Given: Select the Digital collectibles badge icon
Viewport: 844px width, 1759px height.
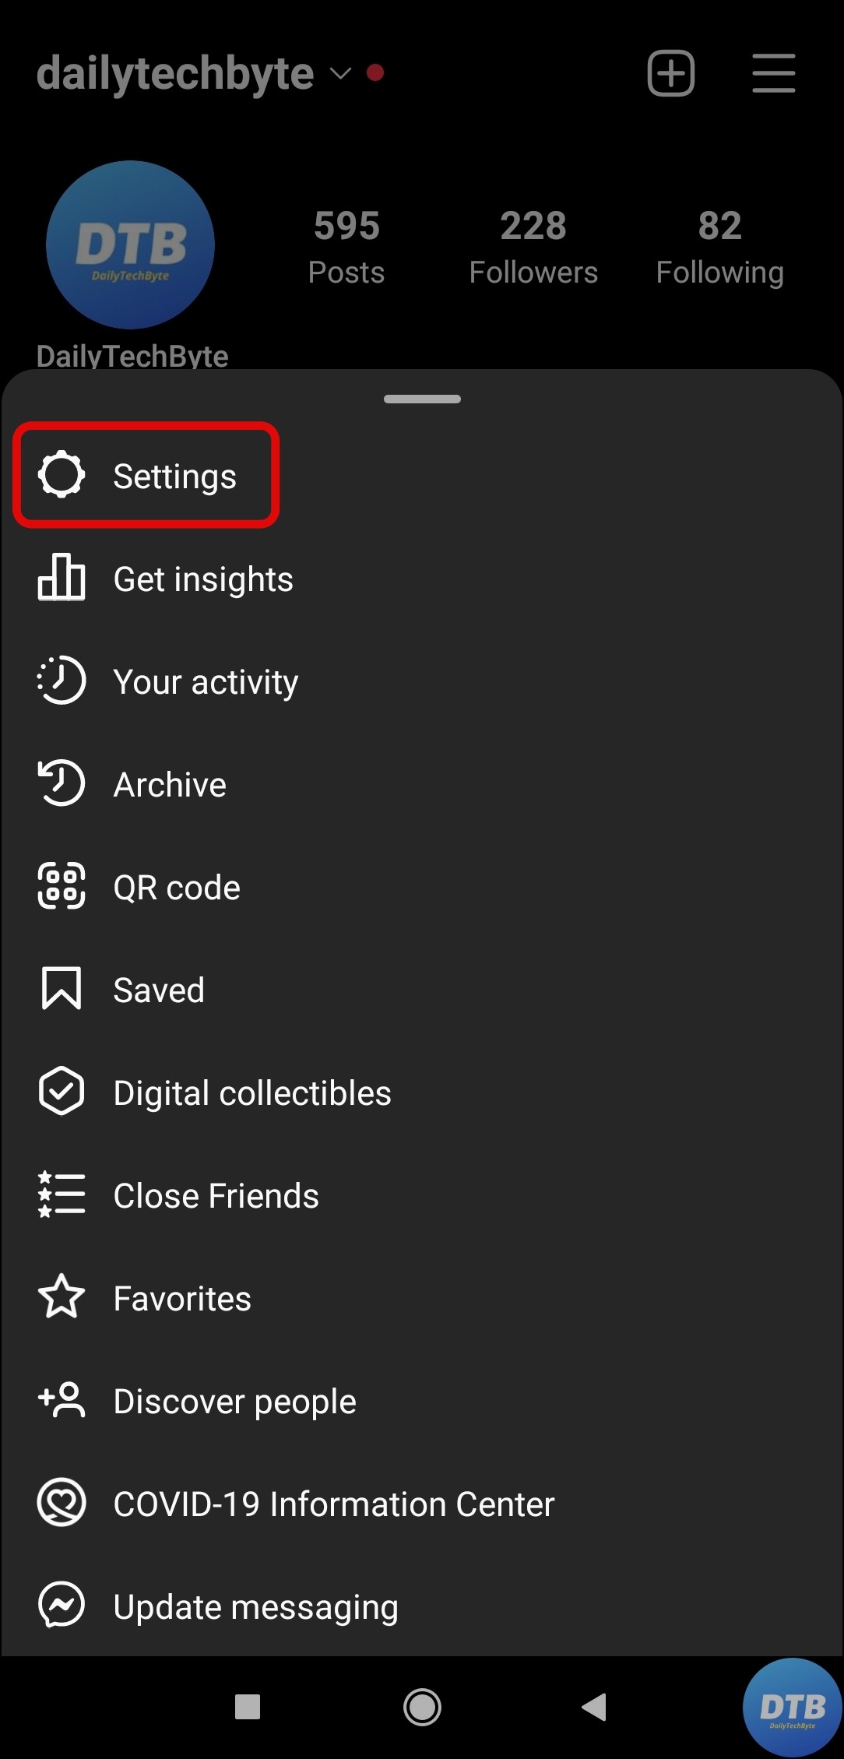Looking at the screenshot, I should pyautogui.click(x=61, y=1092).
